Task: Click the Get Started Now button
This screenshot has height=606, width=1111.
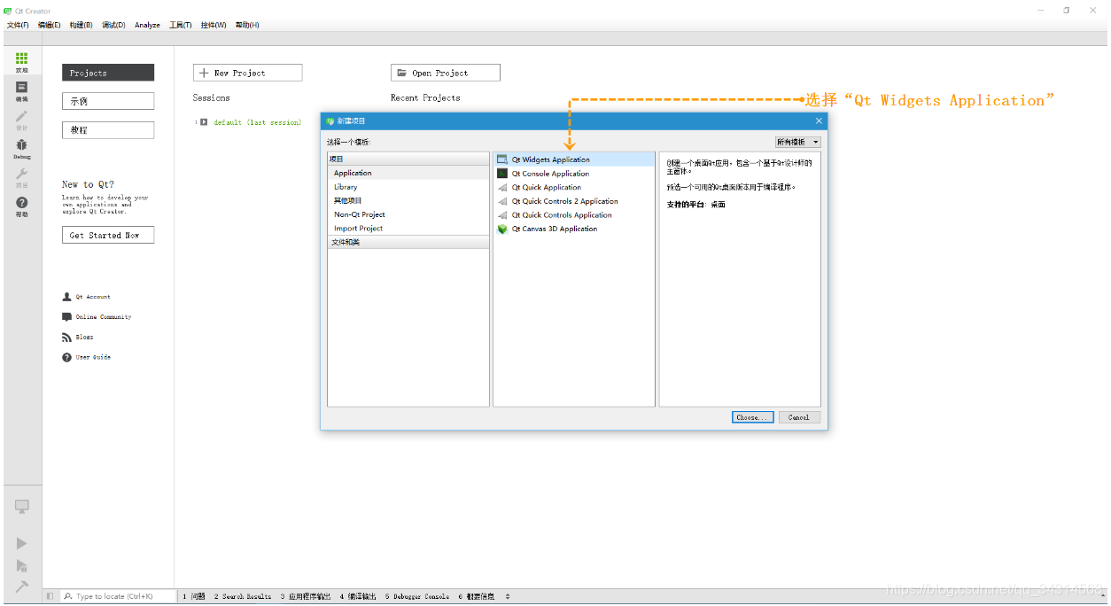Action: pos(108,235)
